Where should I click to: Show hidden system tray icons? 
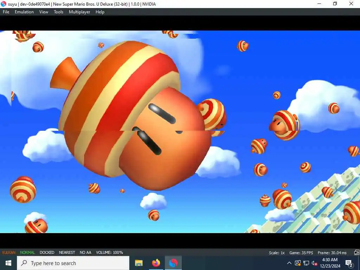[289, 263]
